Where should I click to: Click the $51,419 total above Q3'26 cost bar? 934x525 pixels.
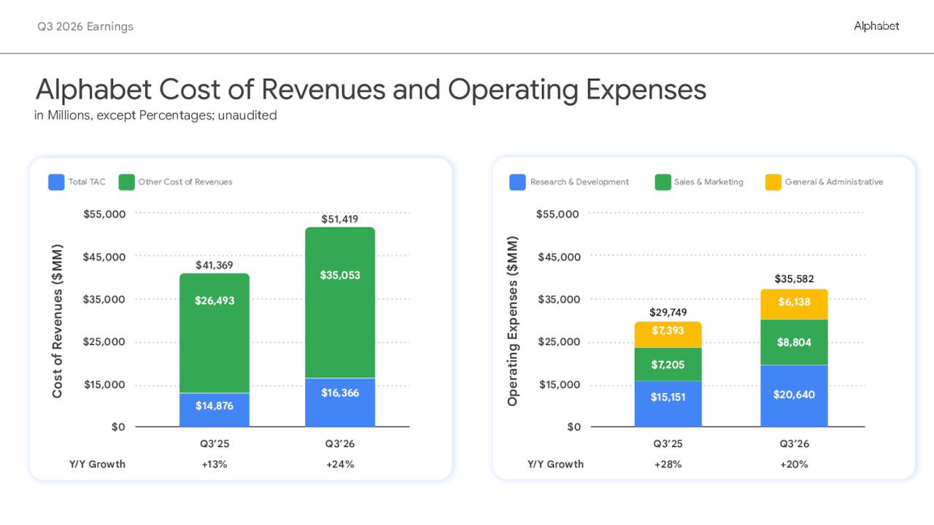click(340, 219)
